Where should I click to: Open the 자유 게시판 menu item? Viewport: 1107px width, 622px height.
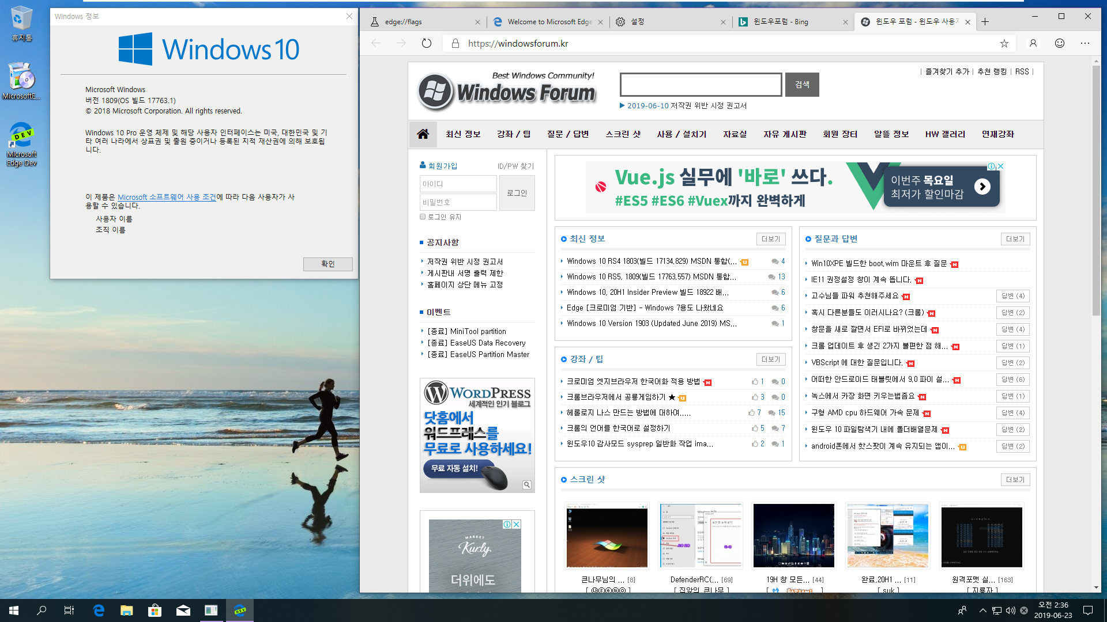[785, 134]
